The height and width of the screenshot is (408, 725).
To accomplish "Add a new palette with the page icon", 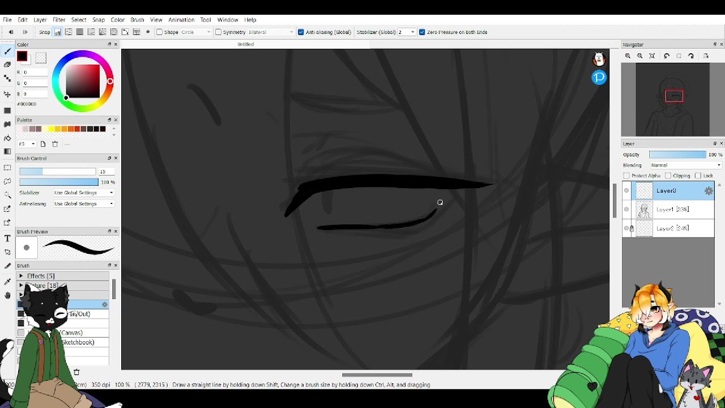I will 42,144.
